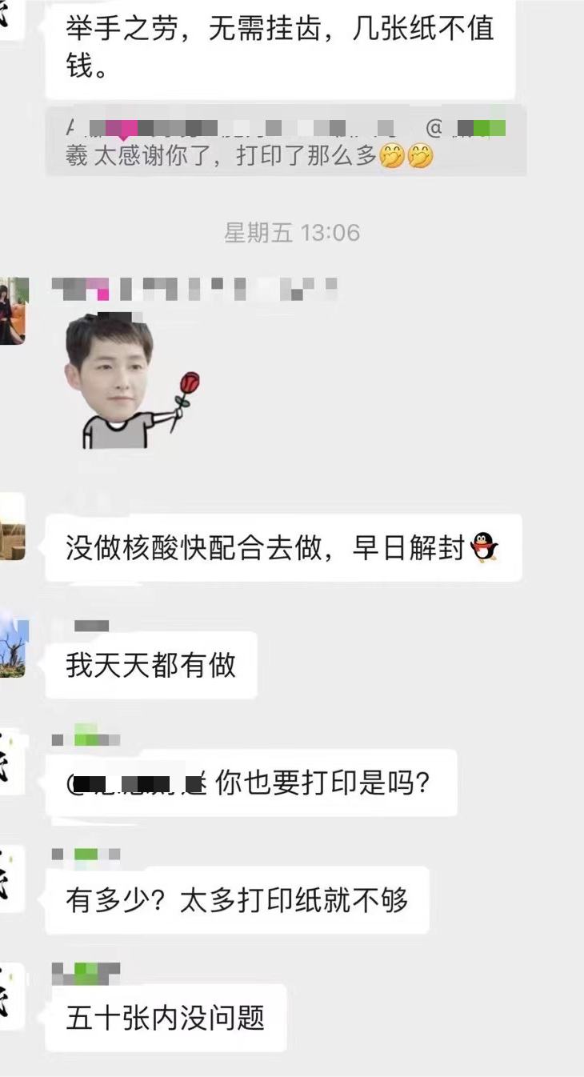Select the bubble 有多少？太多打印纸就不够
Image resolution: width=584 pixels, height=1077 pixels.
(238, 900)
